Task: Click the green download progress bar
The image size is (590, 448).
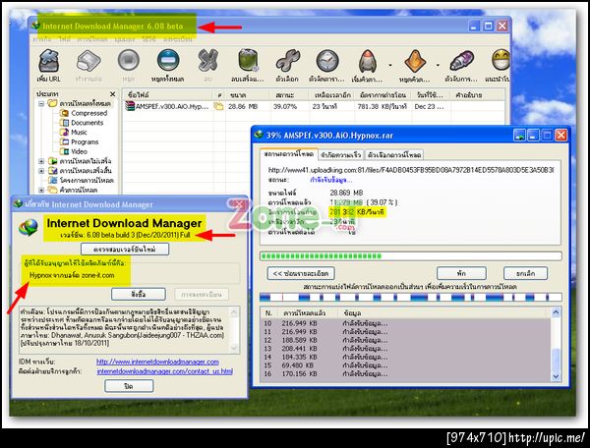Action: click(410, 256)
